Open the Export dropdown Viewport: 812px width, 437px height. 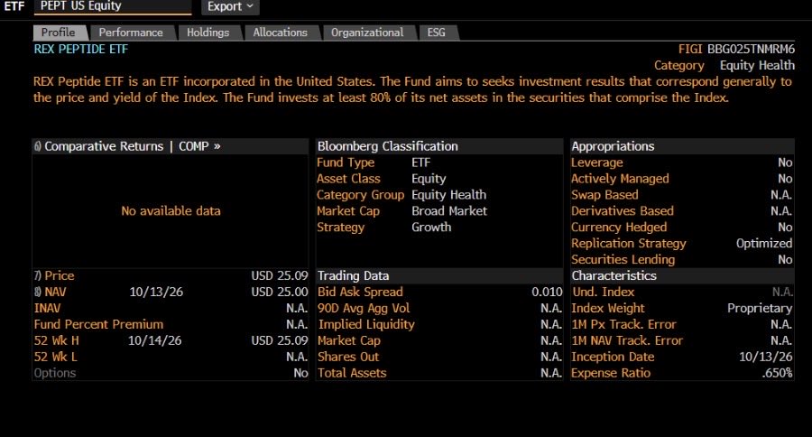pos(229,6)
